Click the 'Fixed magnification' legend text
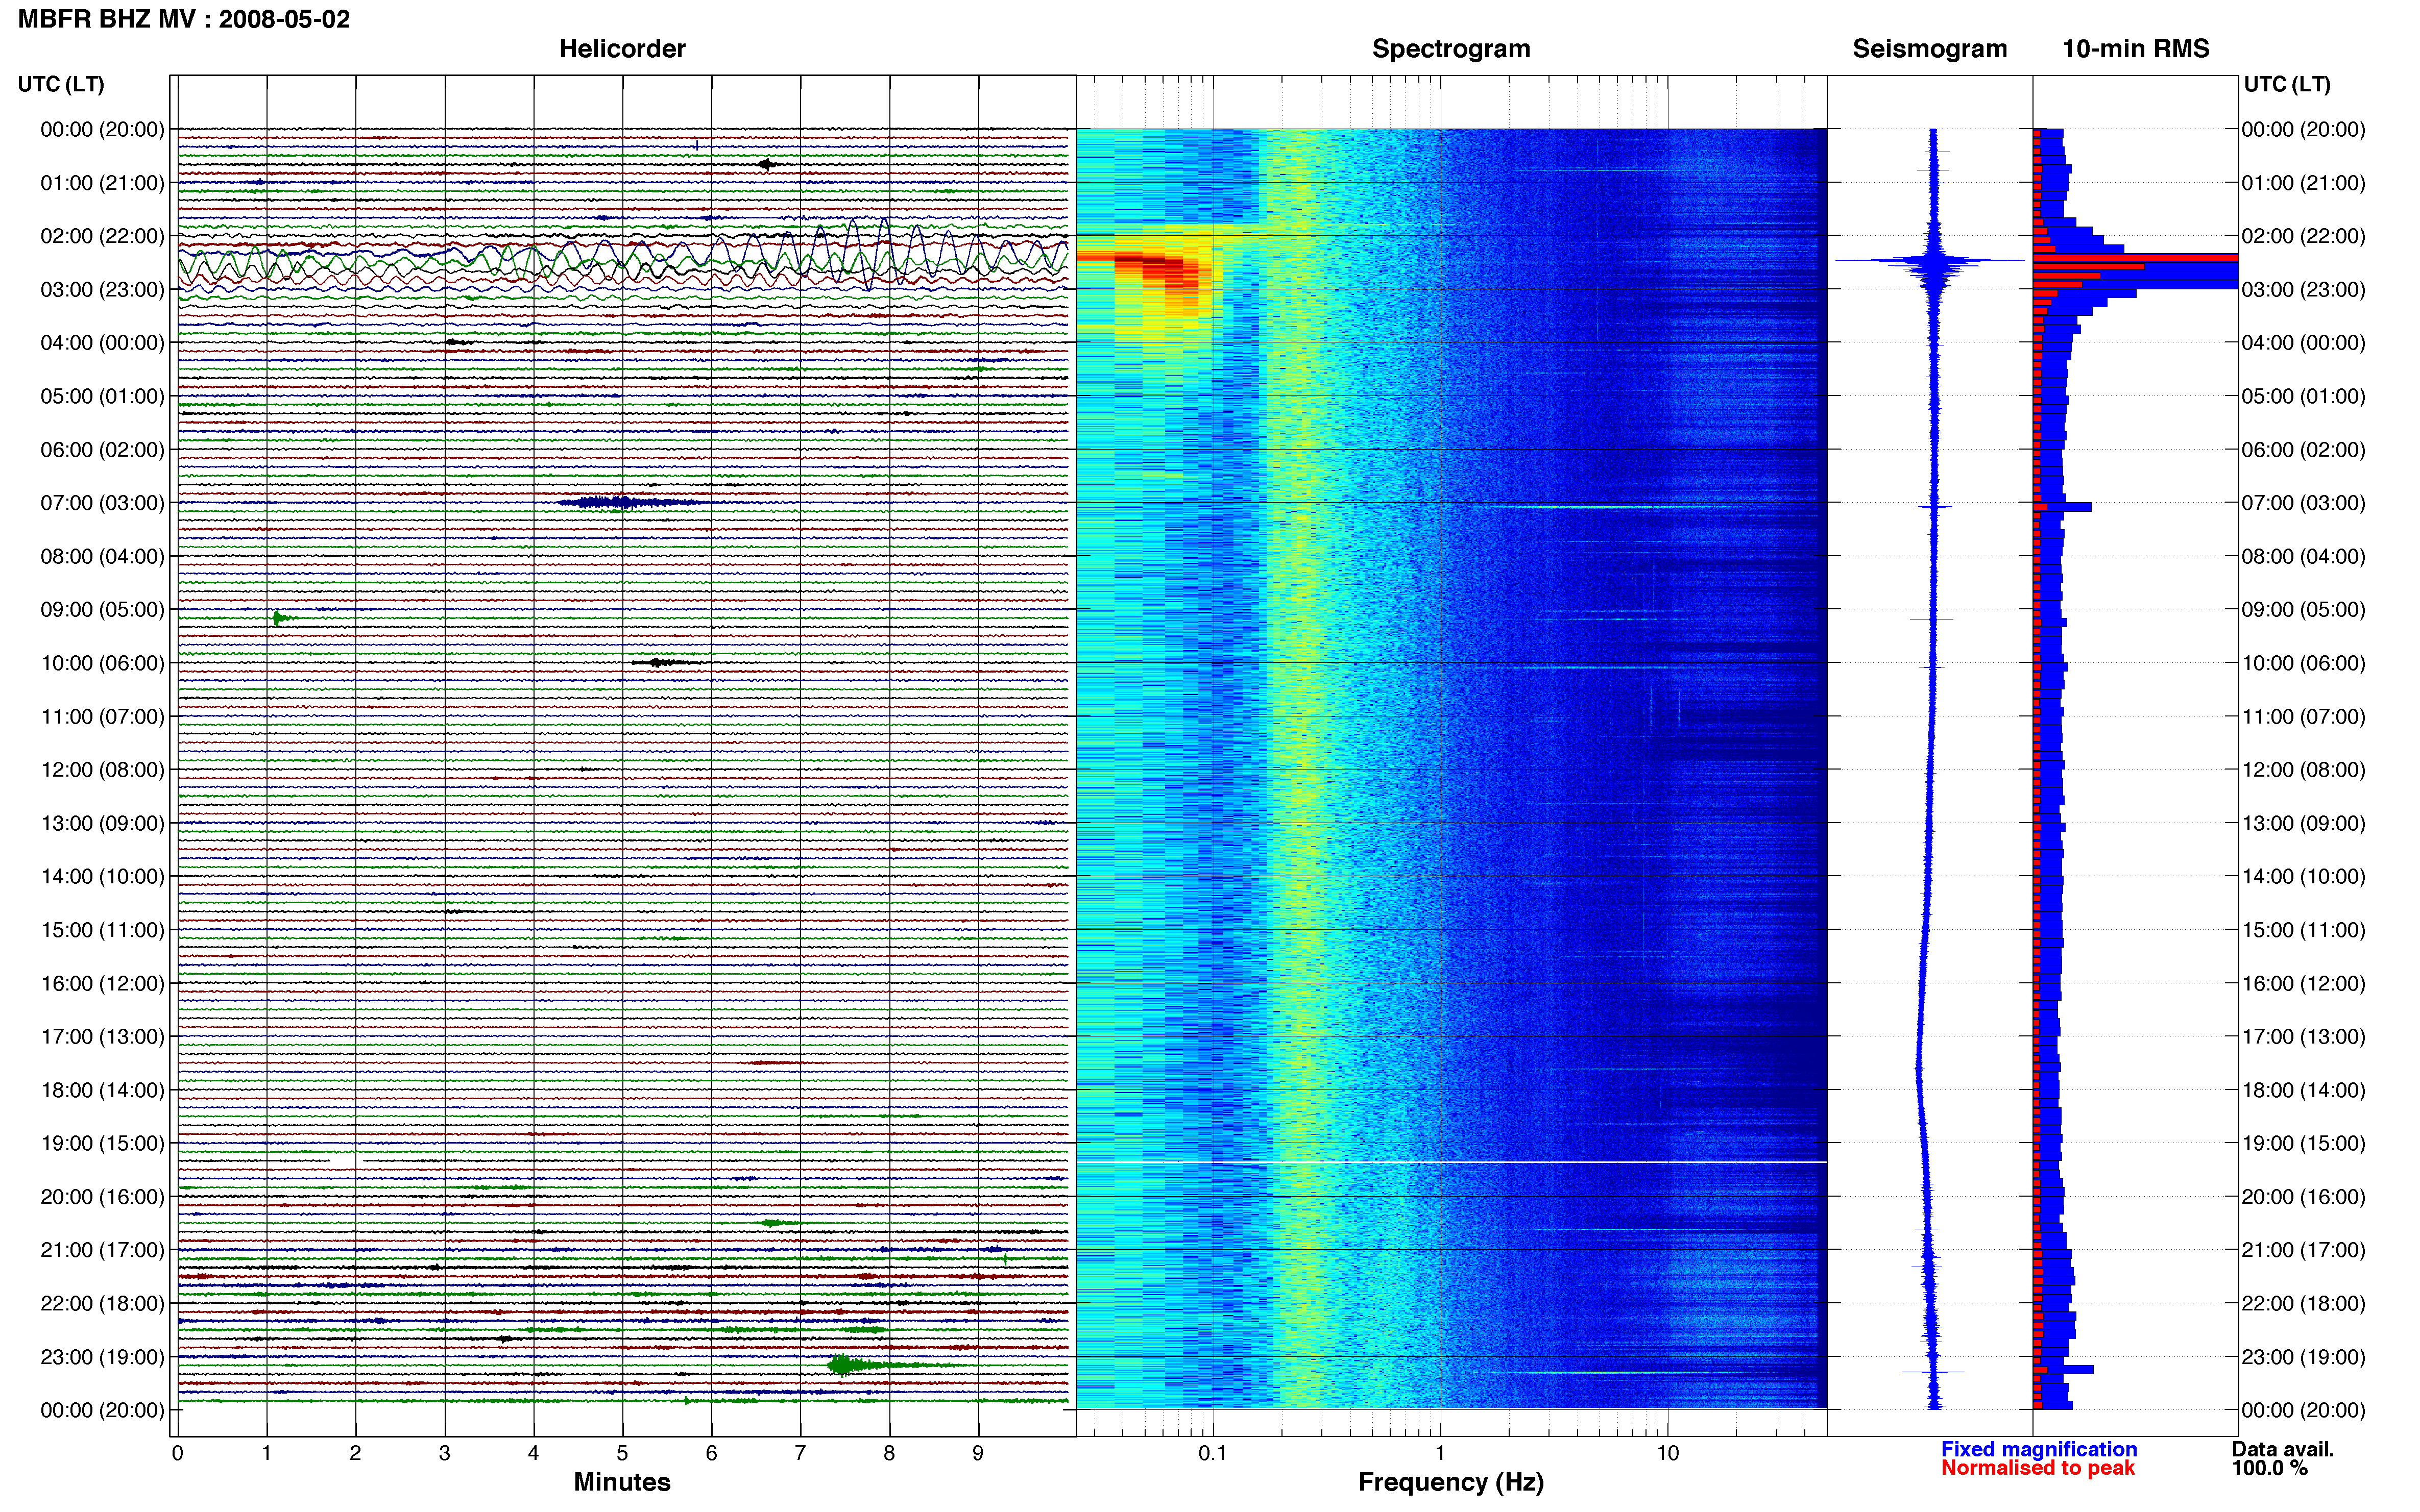 pos(2039,1449)
